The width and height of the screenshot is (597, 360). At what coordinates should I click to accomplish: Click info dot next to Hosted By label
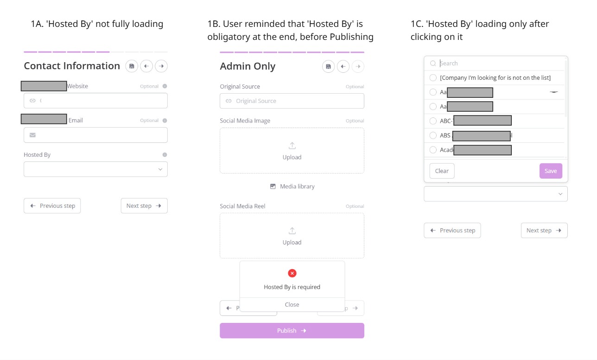click(165, 155)
